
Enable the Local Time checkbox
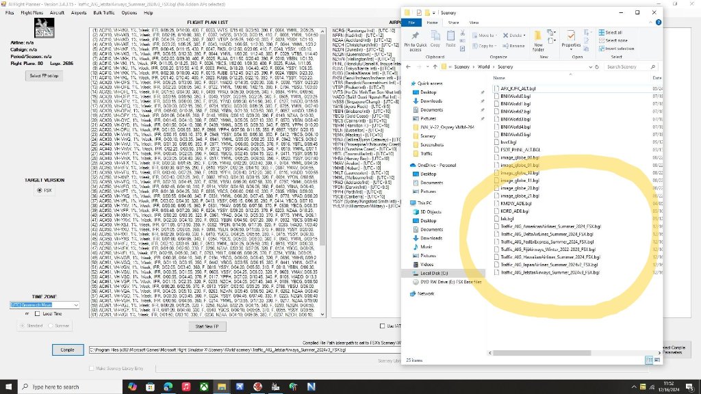click(37, 313)
